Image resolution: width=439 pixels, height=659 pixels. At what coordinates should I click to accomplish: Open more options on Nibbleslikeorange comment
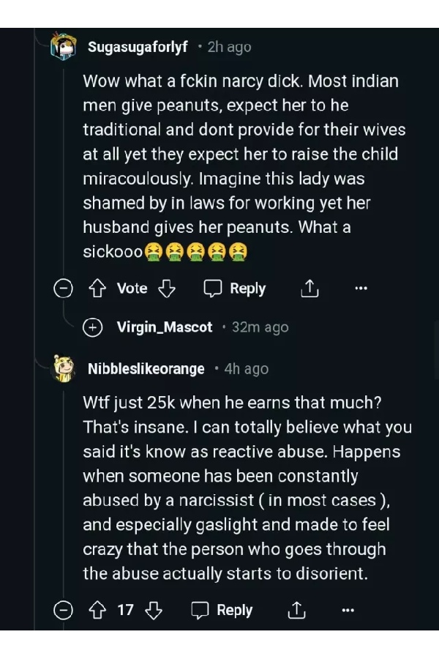pyautogui.click(x=348, y=610)
